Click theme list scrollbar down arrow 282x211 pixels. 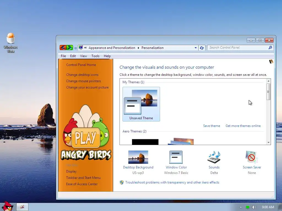(x=268, y=143)
